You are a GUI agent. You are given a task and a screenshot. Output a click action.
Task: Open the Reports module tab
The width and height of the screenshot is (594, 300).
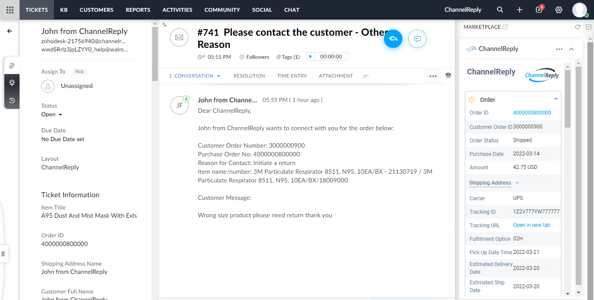click(138, 10)
